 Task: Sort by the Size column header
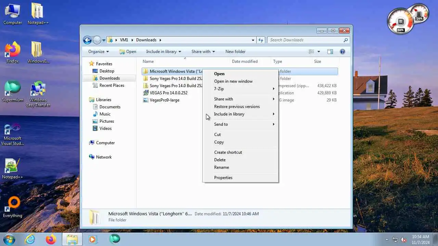pos(325,61)
